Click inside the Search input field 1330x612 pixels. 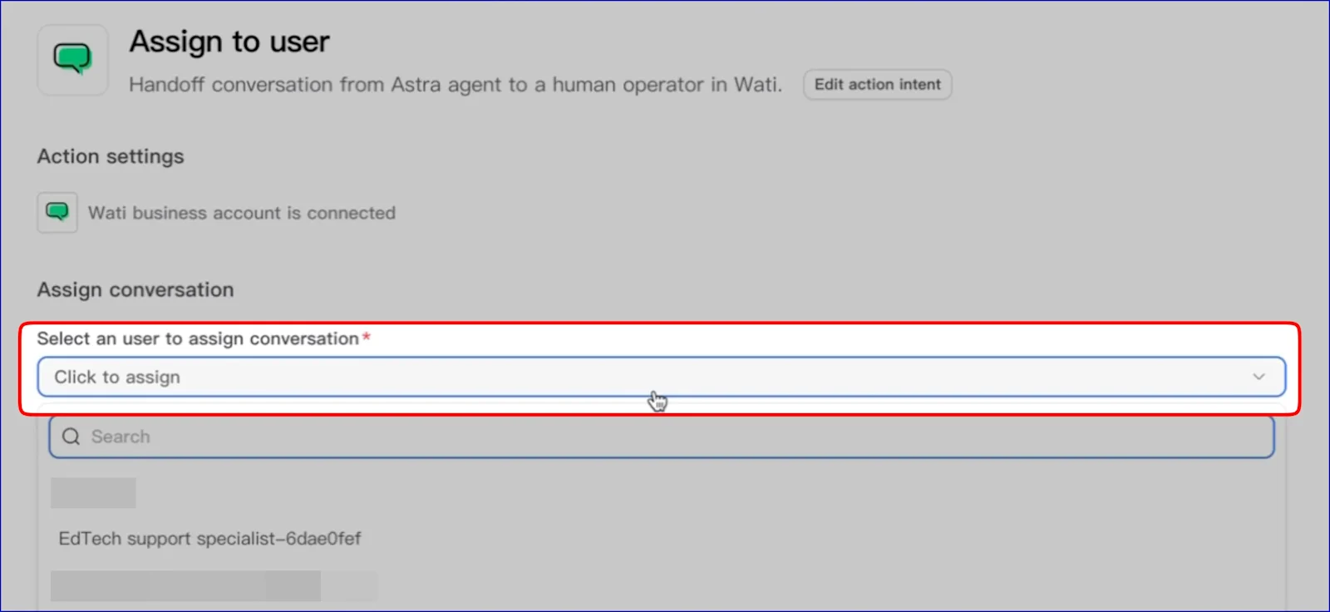click(x=332, y=436)
